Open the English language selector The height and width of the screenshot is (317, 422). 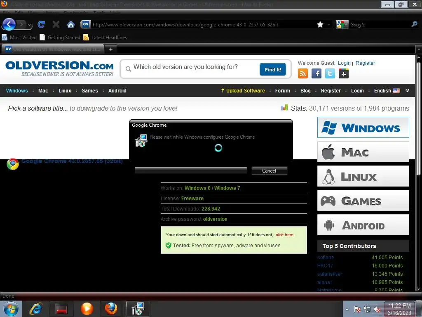387,90
